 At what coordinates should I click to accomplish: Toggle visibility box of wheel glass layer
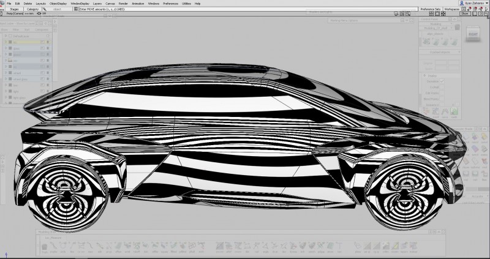[x=42, y=79]
